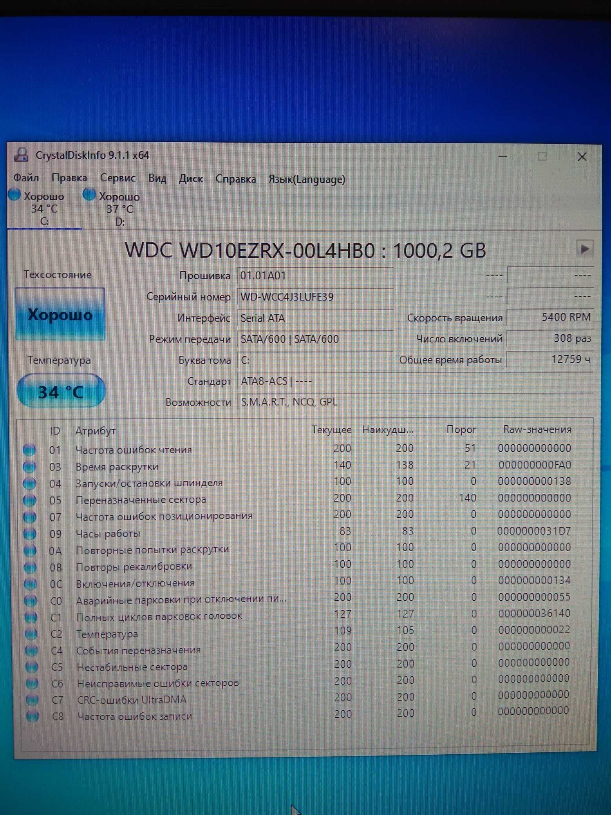
Task: Click the status circle for attribute 04
Action: point(29,484)
